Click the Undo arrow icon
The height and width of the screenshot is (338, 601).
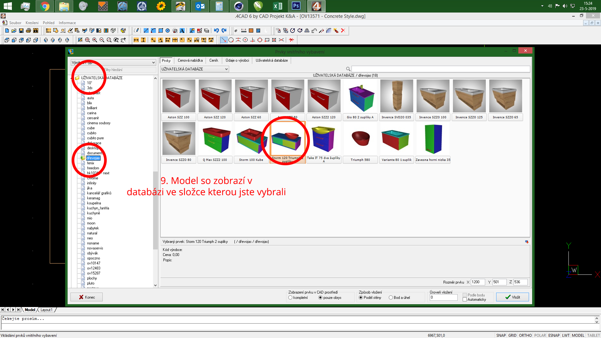point(216,31)
